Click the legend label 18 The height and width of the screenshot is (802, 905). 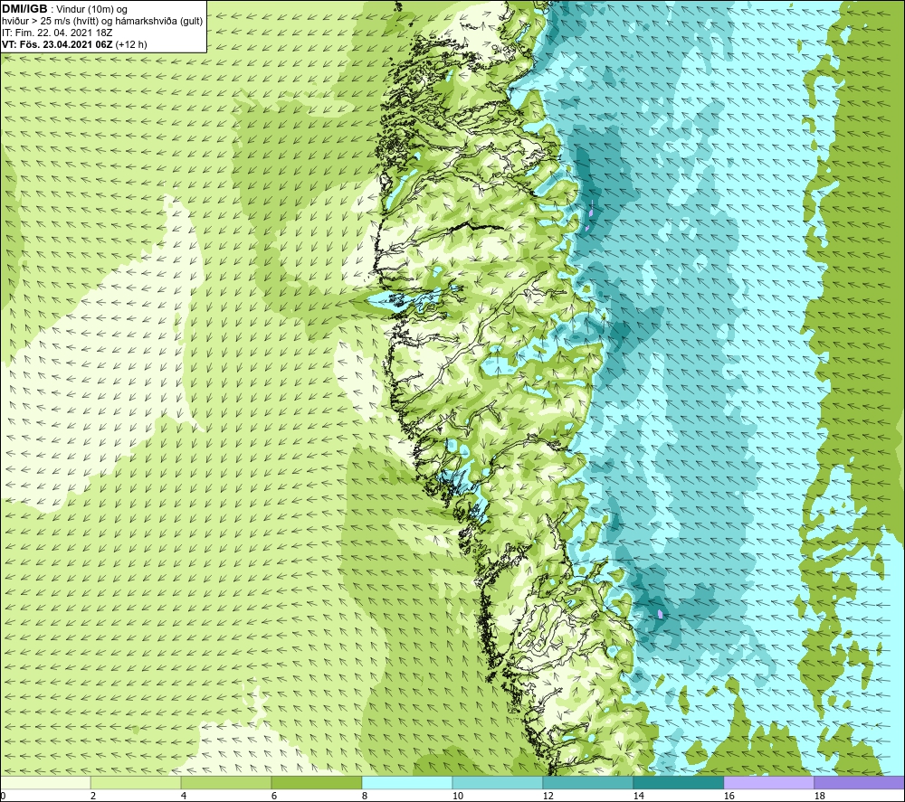(x=820, y=796)
